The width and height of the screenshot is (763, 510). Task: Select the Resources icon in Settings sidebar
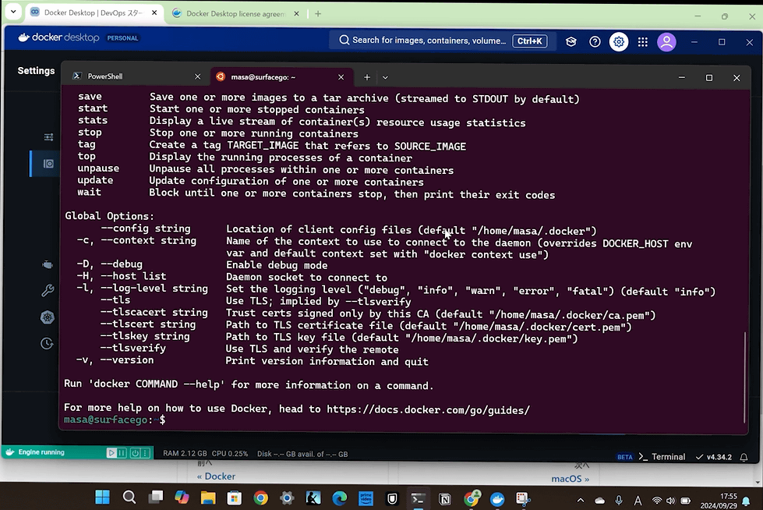(x=48, y=164)
